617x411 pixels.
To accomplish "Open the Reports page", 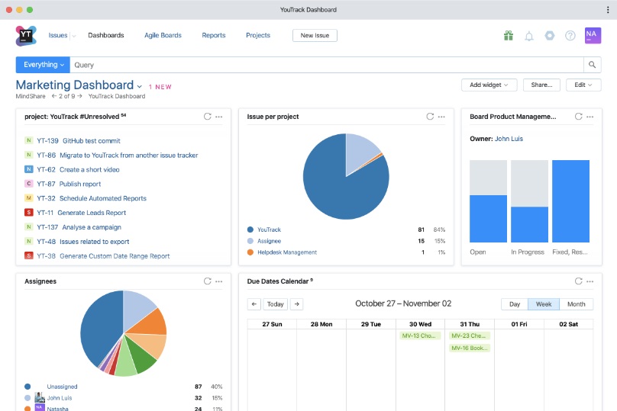I will (214, 35).
